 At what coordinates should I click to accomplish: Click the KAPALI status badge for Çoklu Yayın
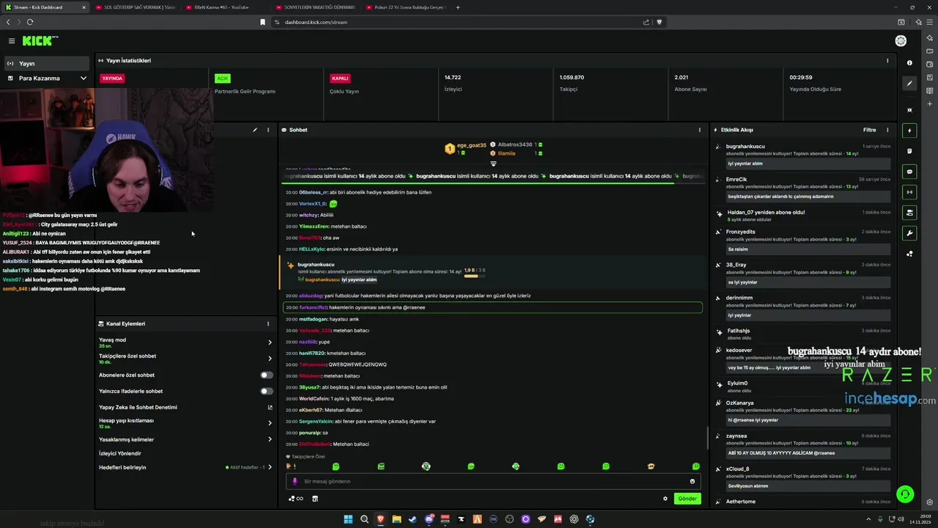point(340,78)
